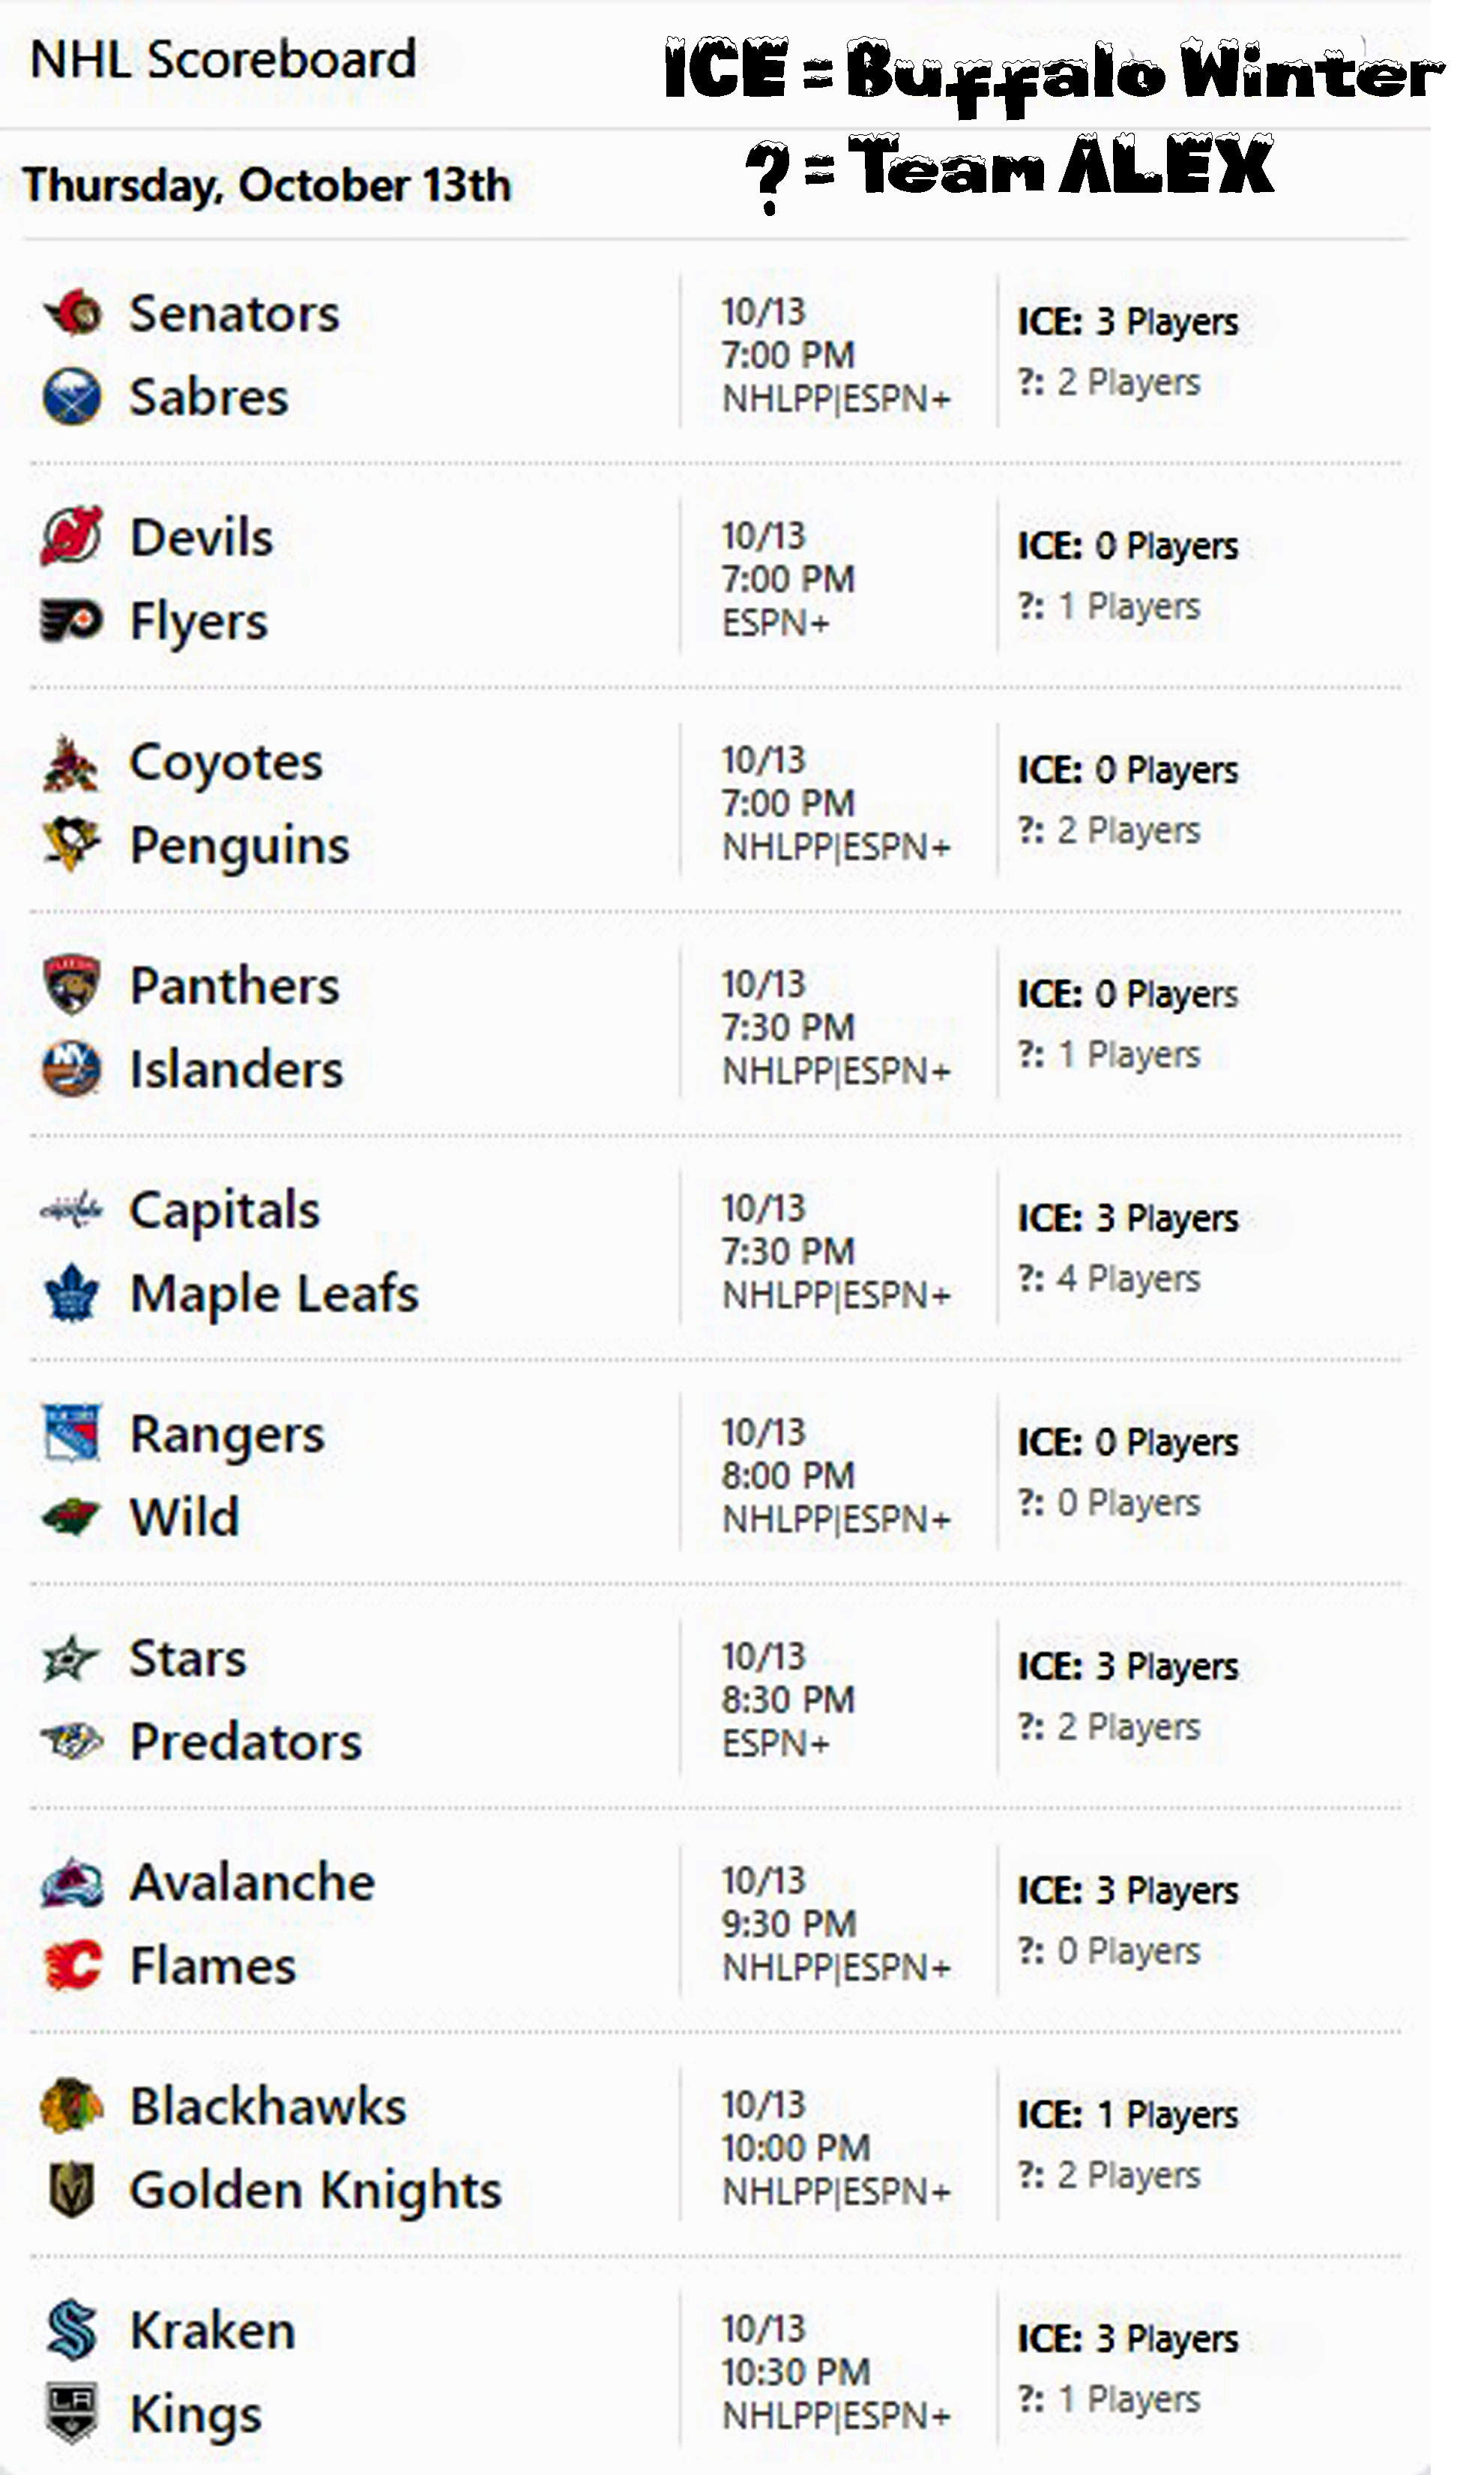Click the NHL Scoreboard heading
1484x2475 pixels.
(x=223, y=59)
